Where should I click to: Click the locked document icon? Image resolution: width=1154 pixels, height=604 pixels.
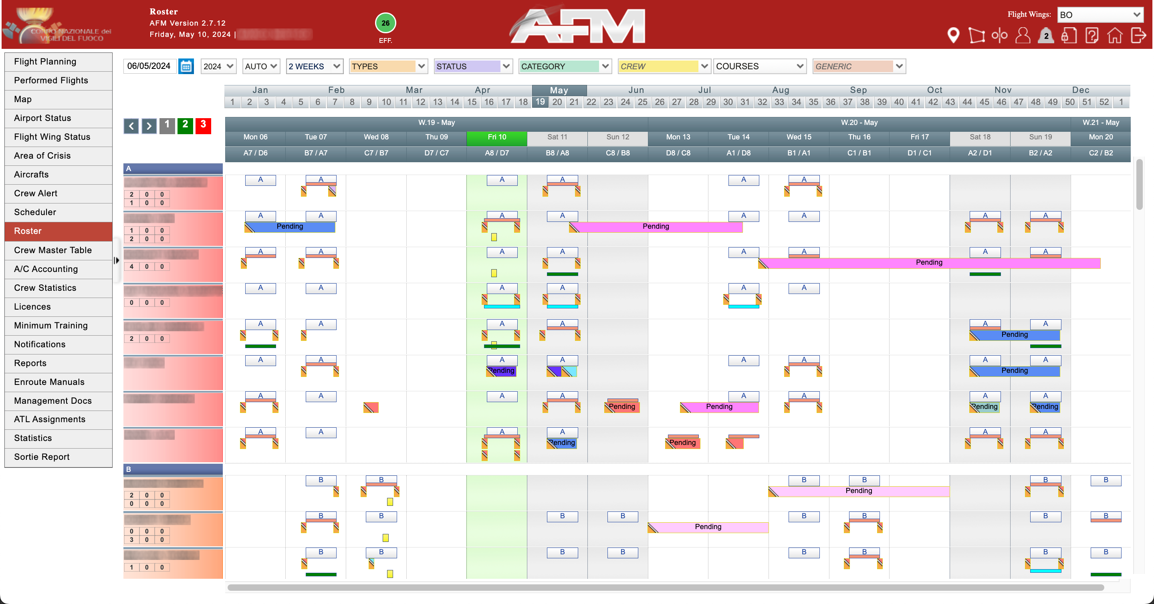(x=1069, y=35)
